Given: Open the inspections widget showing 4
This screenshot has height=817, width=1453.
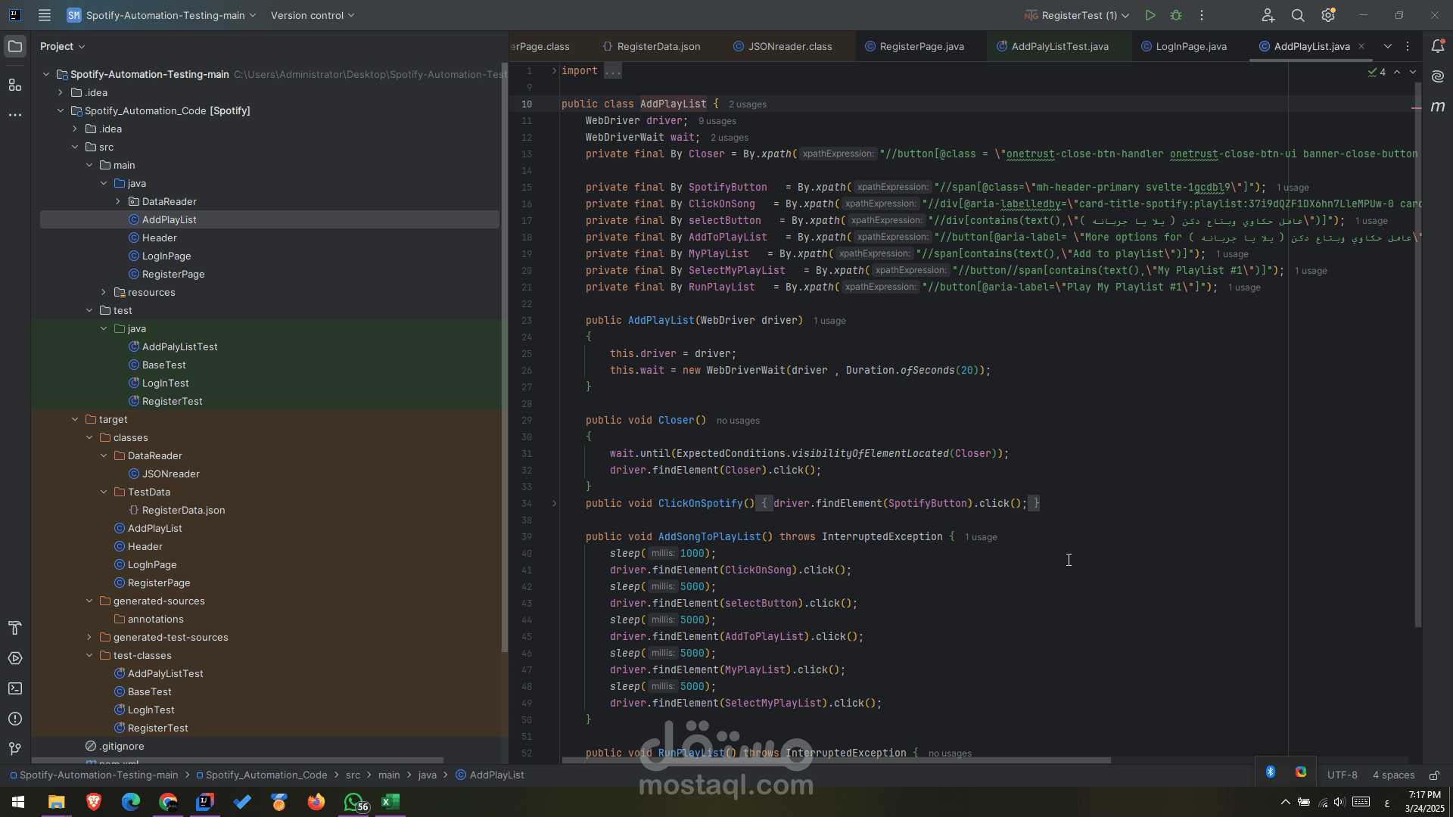Looking at the screenshot, I should 1377,72.
